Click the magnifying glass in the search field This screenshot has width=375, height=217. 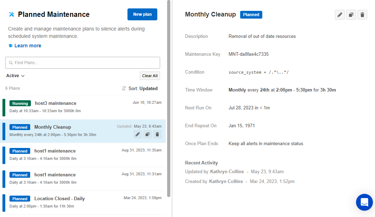10,62
